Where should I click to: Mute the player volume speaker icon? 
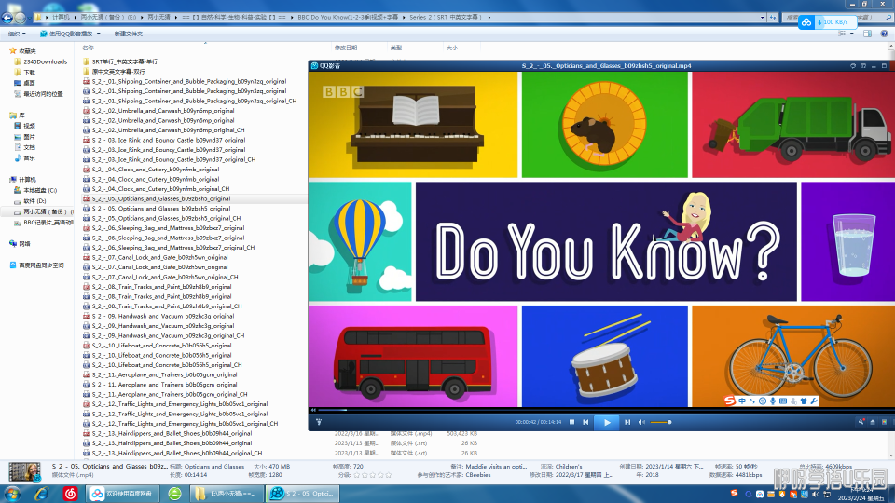(641, 422)
